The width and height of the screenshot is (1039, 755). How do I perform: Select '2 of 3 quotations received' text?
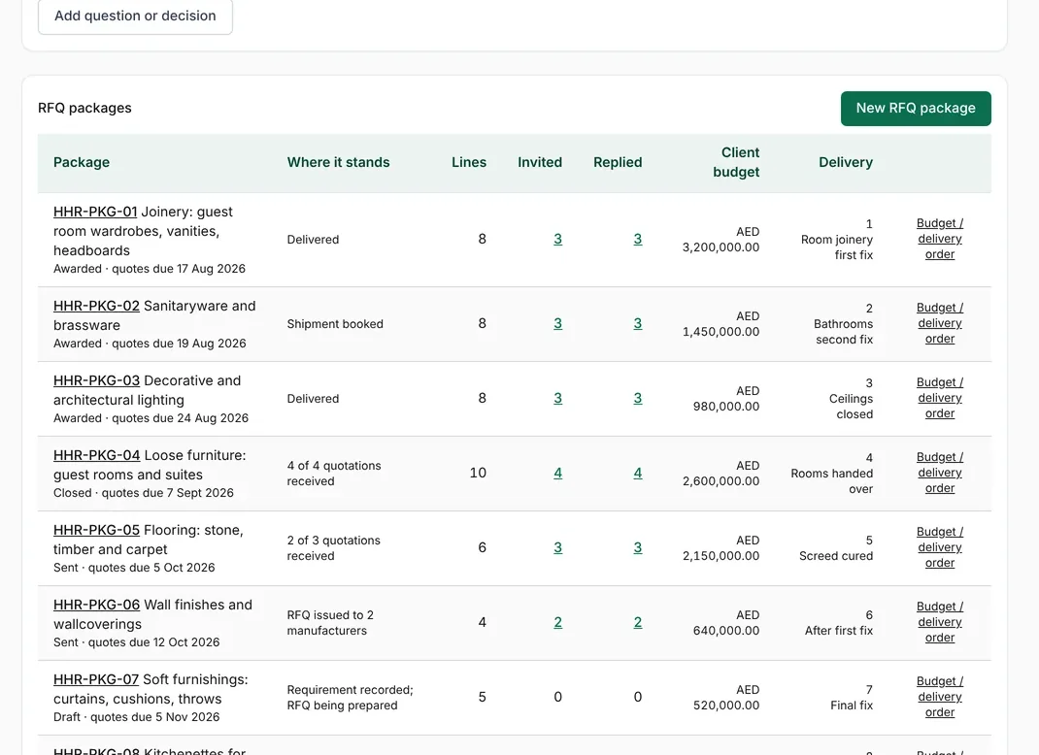coord(333,548)
